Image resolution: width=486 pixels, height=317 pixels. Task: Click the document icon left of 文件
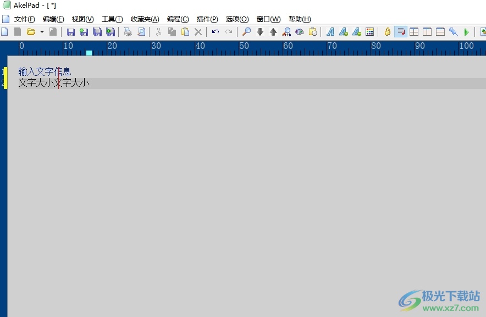5,19
